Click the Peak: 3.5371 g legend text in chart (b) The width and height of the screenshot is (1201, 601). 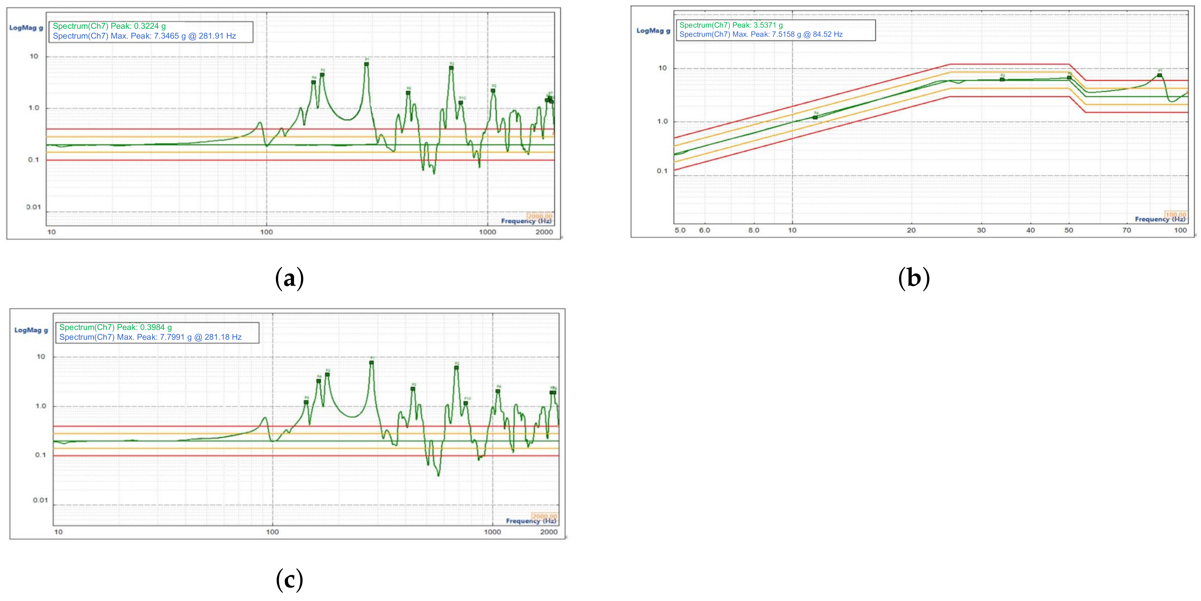(731, 25)
